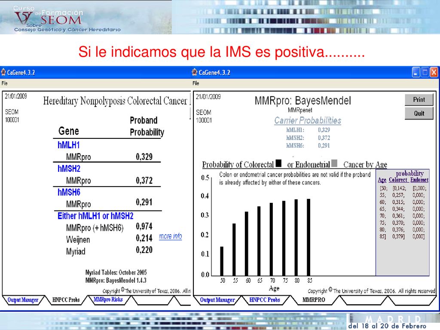440x330 pixels.
Task: Select the probability value 0,372 under hMSH2
Action: pyautogui.click(x=144, y=180)
